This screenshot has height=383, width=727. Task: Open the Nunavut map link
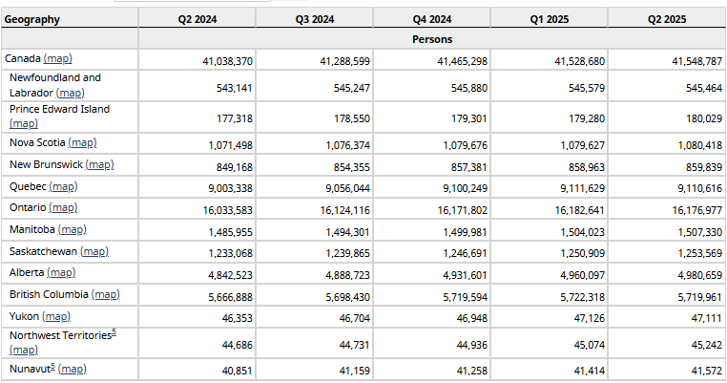click(73, 370)
